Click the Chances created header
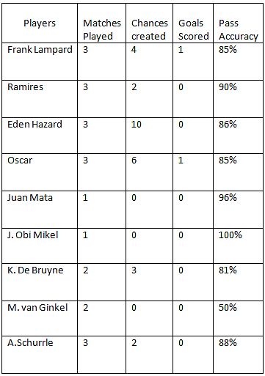Image resolution: width=265 pixels, height=376 pixels. pyautogui.click(x=149, y=23)
